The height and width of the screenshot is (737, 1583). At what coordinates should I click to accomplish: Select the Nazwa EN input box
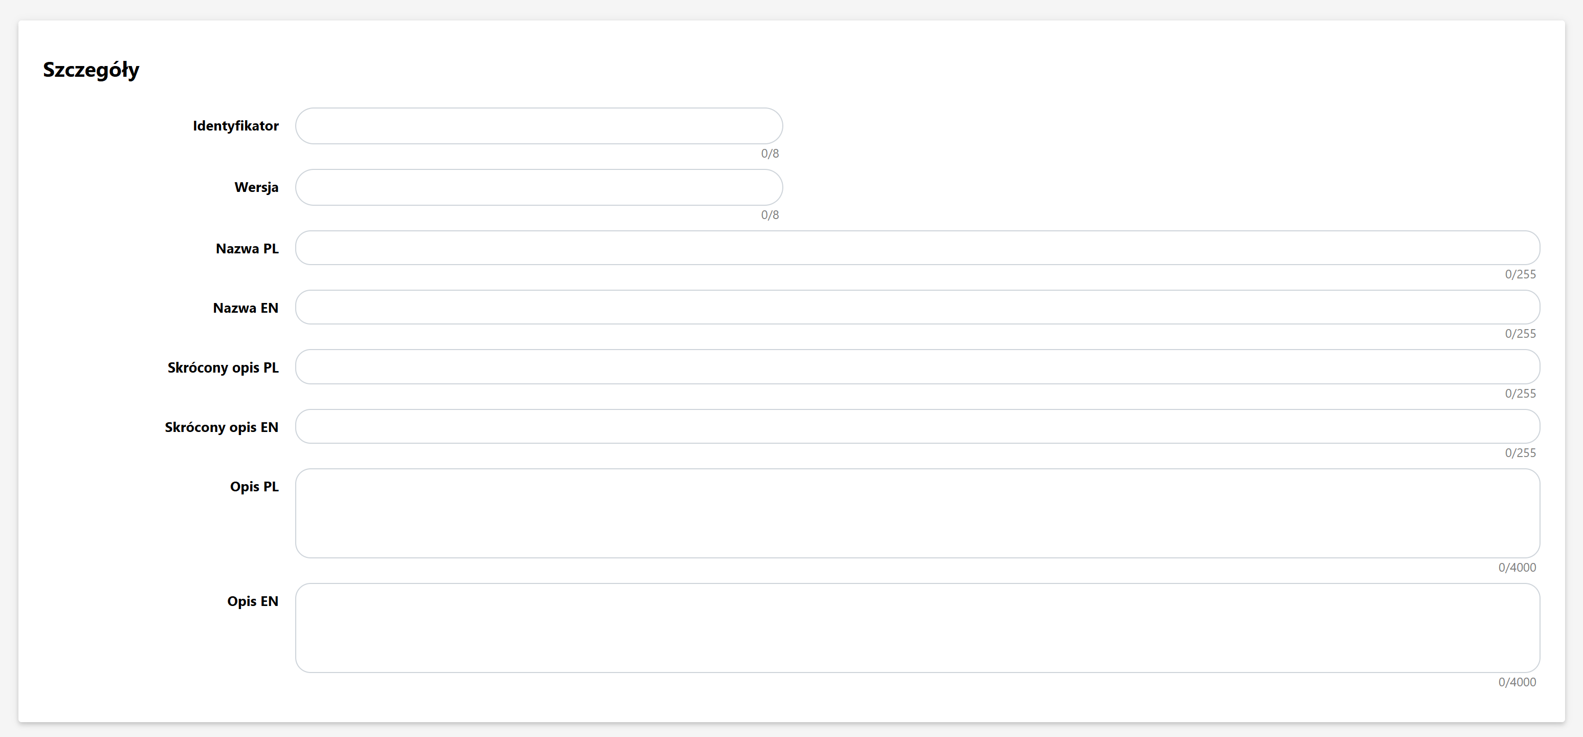point(917,308)
